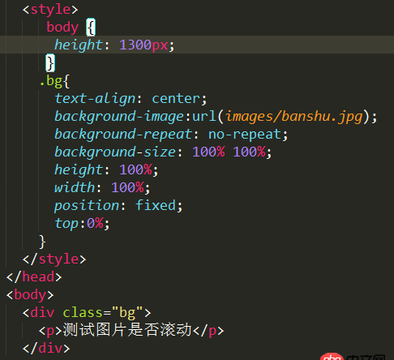
Task: Click the top property
Action: pyautogui.click(x=66, y=224)
